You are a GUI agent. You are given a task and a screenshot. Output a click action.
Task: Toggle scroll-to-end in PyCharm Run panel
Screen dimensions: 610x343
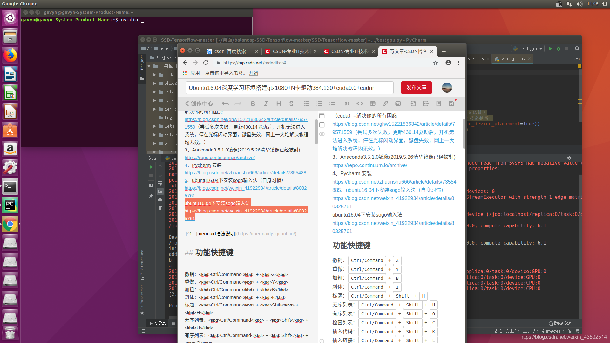(160, 192)
